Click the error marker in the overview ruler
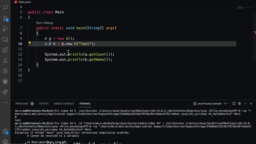 254,33
